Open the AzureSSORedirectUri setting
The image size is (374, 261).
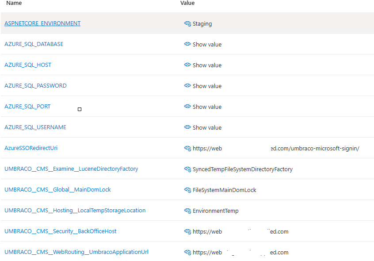click(31, 148)
